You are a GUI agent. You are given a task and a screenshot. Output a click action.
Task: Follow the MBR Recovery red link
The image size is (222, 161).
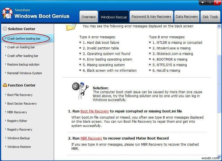click(x=91, y=138)
